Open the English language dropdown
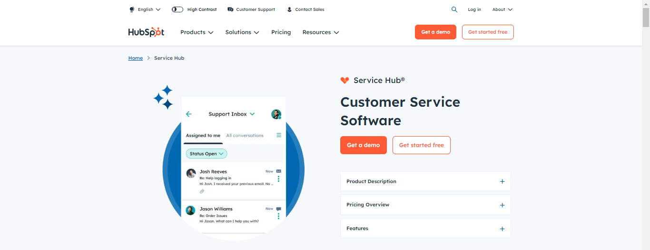The width and height of the screenshot is (650, 250). 145,9
